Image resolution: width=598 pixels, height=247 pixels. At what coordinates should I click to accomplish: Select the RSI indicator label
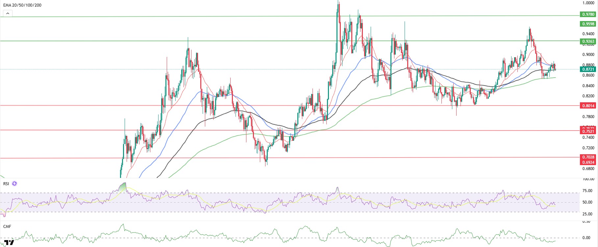(x=6, y=184)
